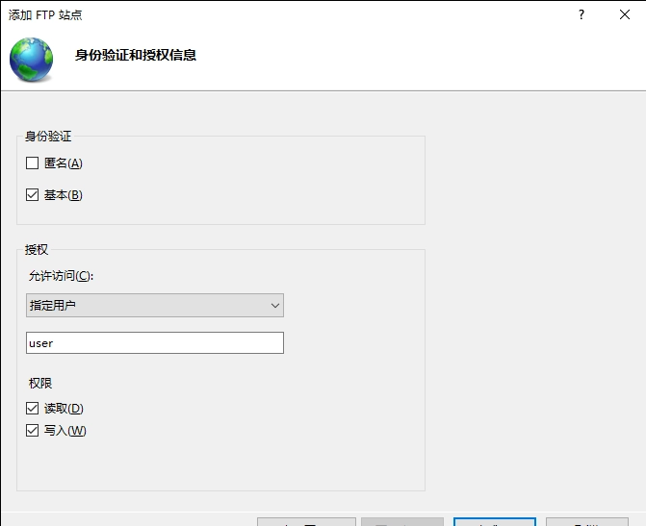Screen dimensions: 646x526
Task: Open the 允许访问 dropdown showing 指定用户
Action: (x=155, y=306)
